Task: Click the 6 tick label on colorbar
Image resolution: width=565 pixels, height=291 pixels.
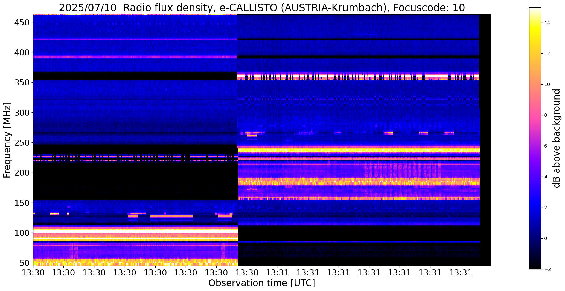Action: 546,146
